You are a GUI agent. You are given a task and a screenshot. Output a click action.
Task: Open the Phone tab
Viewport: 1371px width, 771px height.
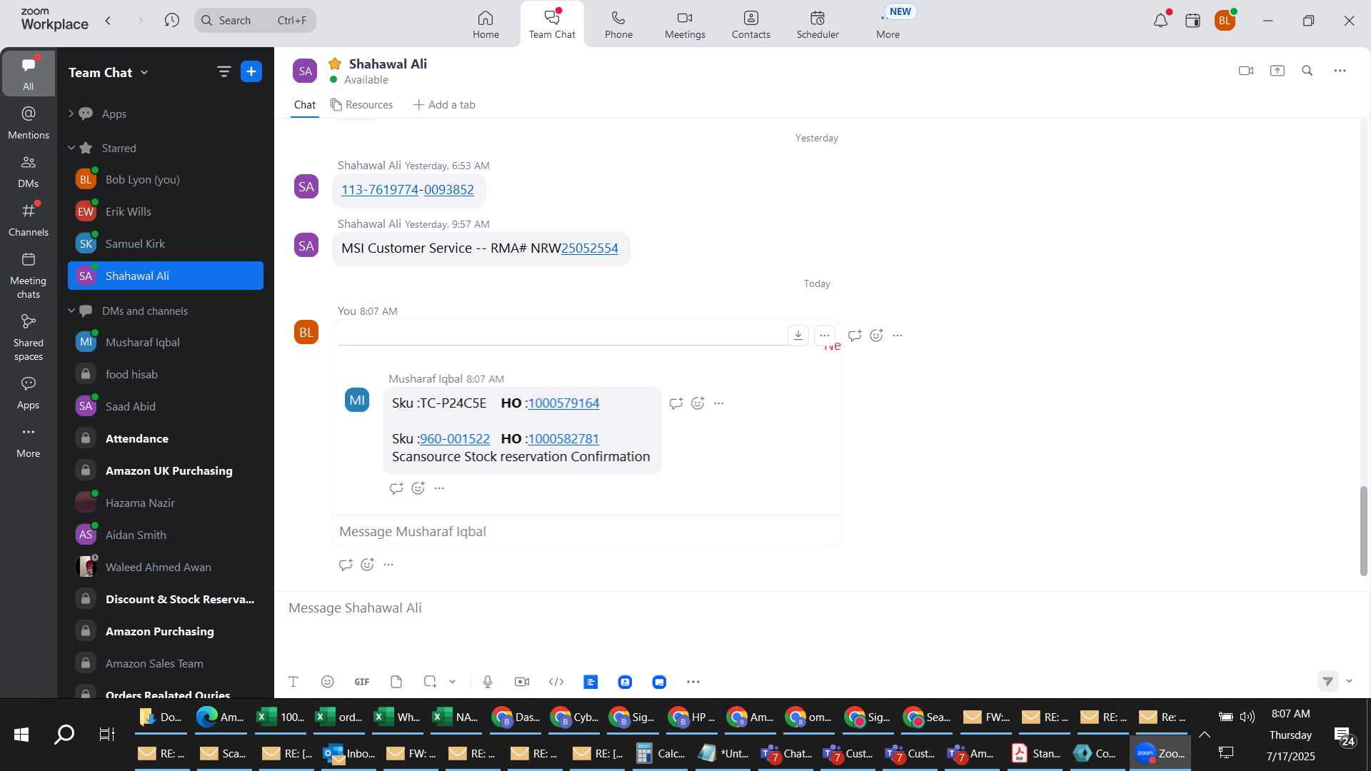coord(618,24)
